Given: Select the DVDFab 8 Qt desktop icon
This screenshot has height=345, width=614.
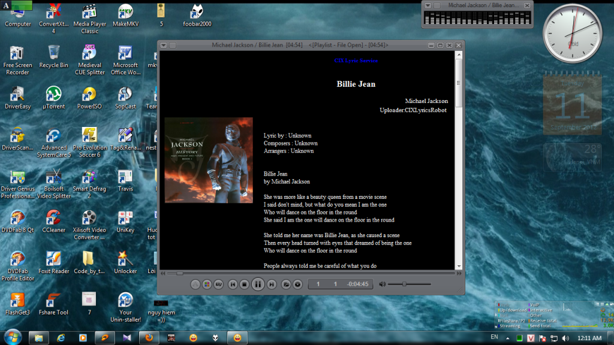Looking at the screenshot, I should tap(17, 222).
